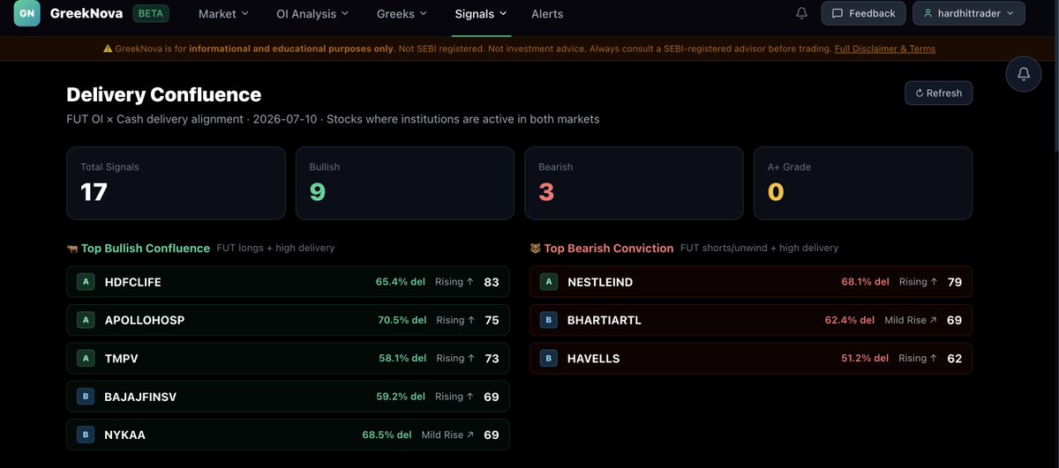
Task: Refresh the Delivery Confluence data
Action: [x=938, y=93]
